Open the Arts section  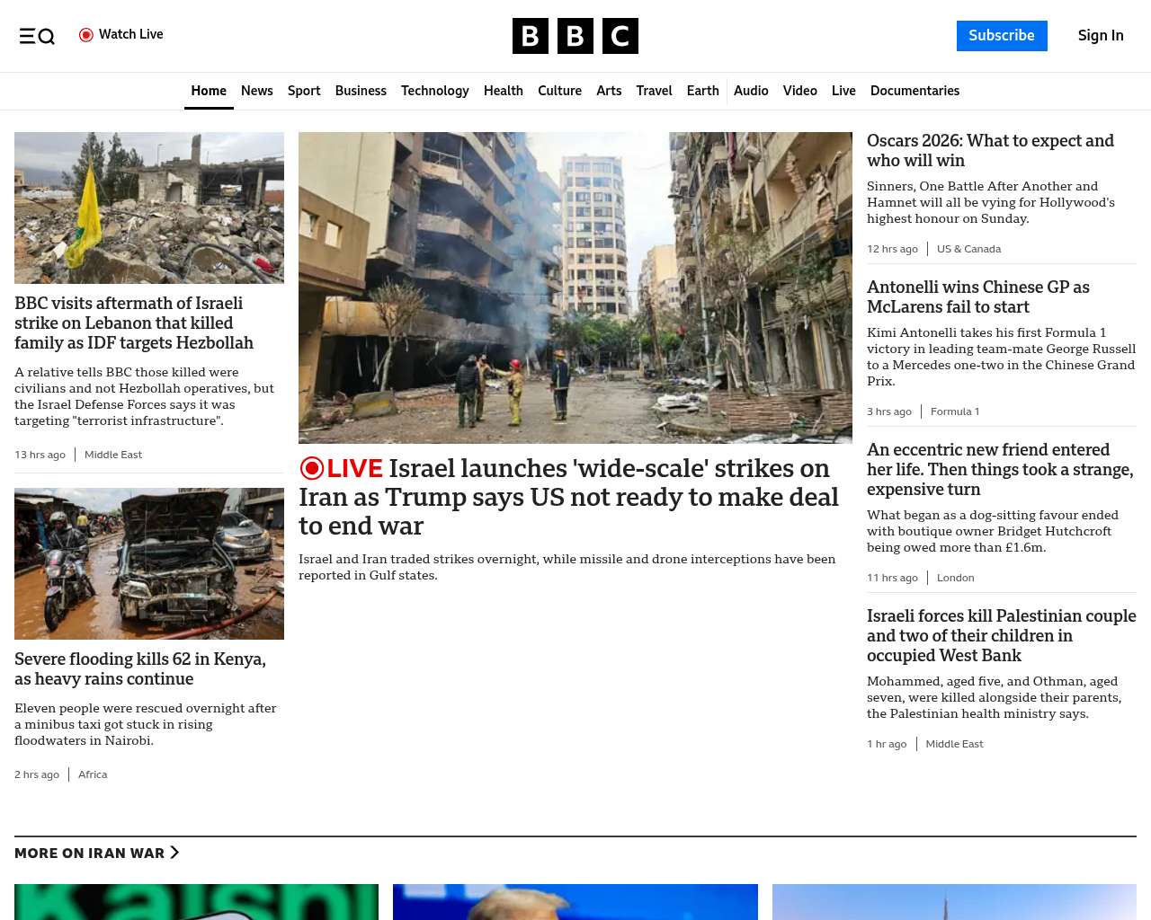(x=609, y=91)
